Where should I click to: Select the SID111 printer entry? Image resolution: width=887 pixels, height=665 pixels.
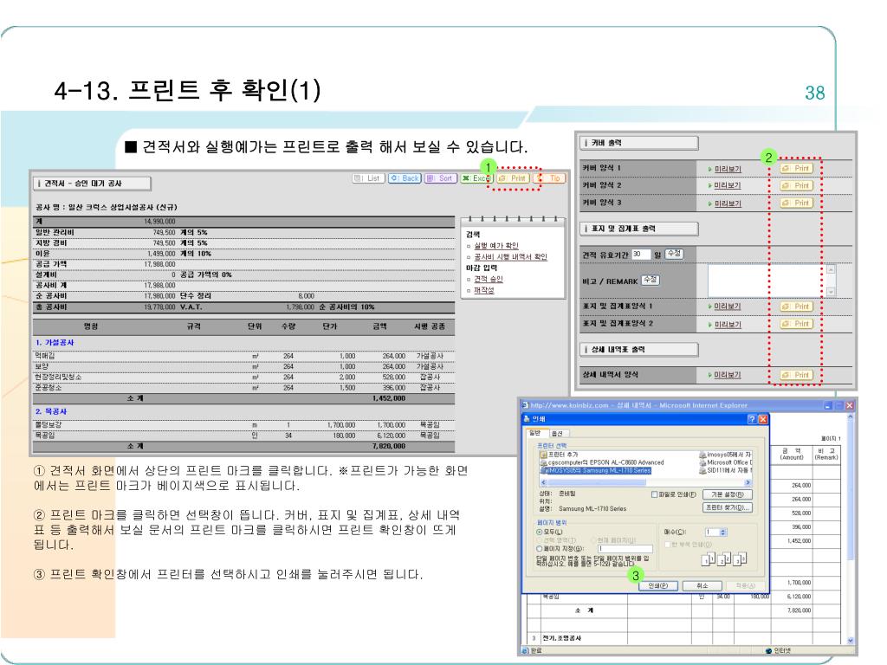point(726,470)
